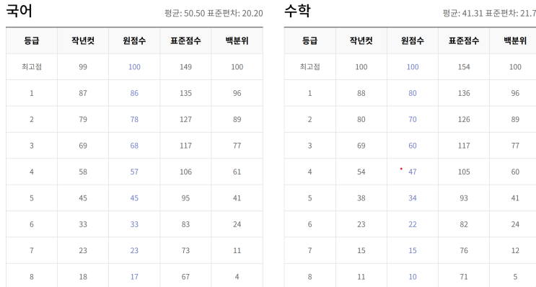Click the 표준점수 column header in the 국어 table
The image size is (536, 287).
pyautogui.click(x=185, y=40)
